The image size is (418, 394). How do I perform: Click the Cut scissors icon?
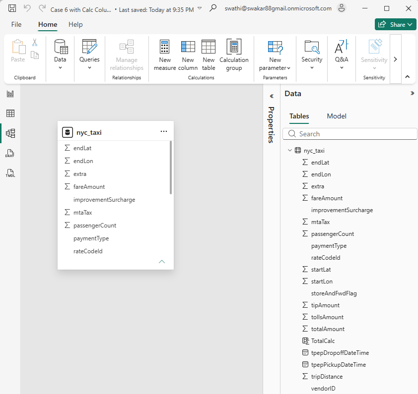coord(35,42)
